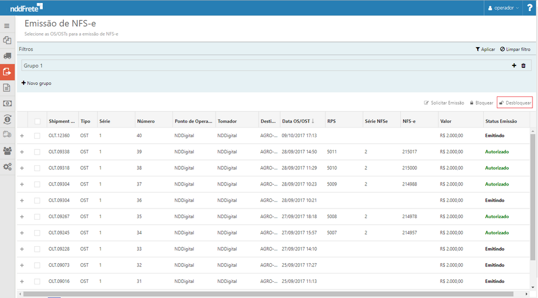The height and width of the screenshot is (298, 538).
Task: Open the hamburger menu in sidebar
Action: [x=7, y=26]
